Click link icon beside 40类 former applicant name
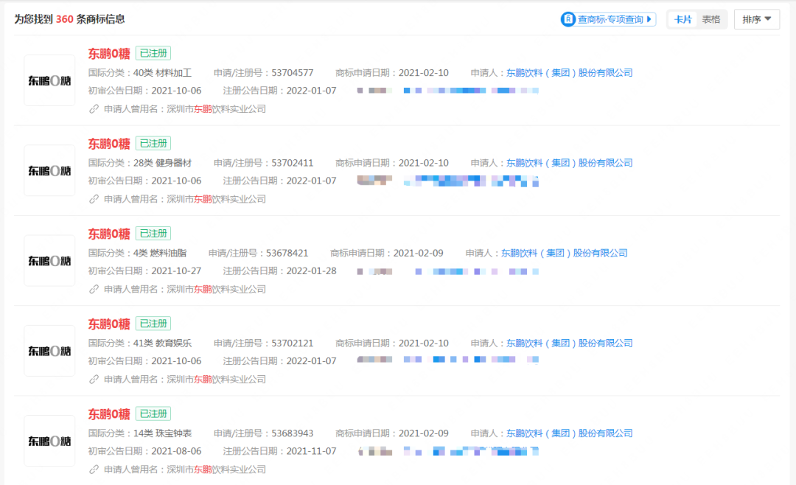This screenshot has height=485, width=796. (94, 109)
